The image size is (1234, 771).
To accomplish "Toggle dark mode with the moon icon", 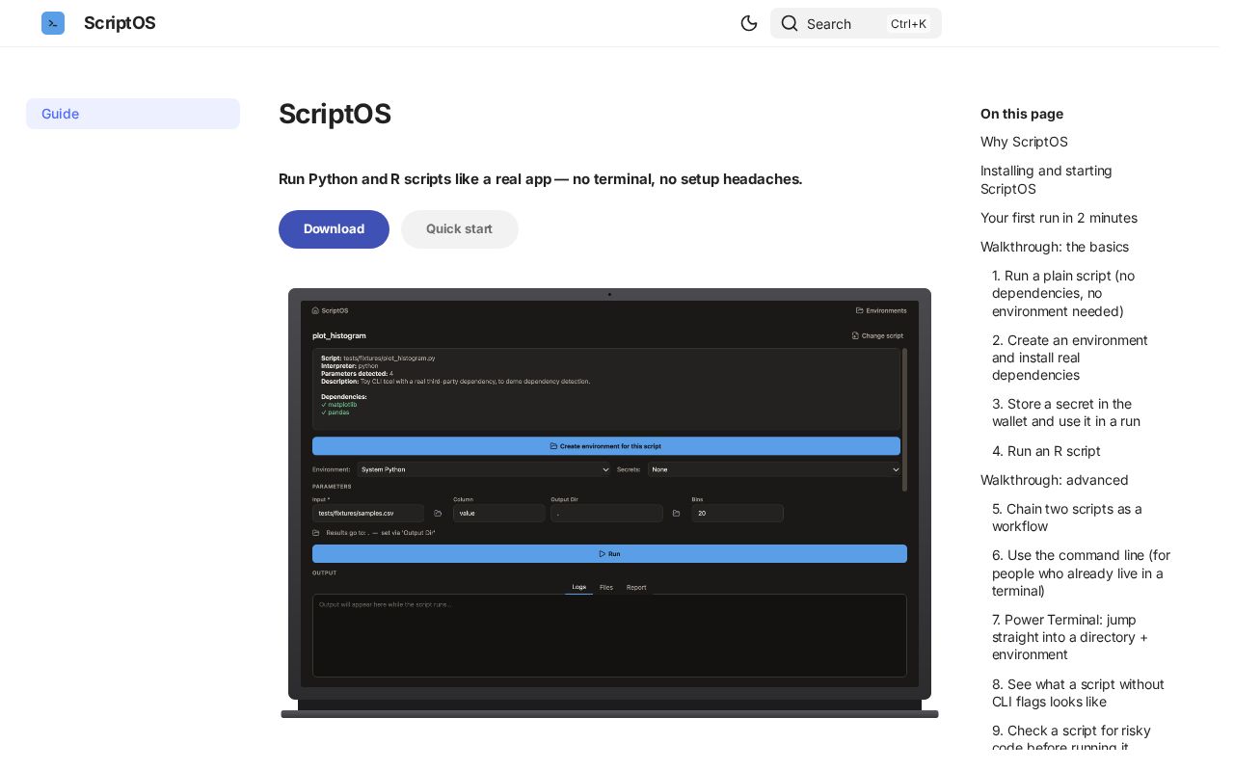I will click(x=749, y=23).
